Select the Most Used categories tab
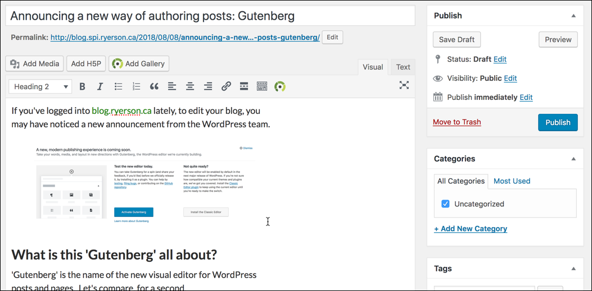This screenshot has width=592, height=291. (x=512, y=181)
